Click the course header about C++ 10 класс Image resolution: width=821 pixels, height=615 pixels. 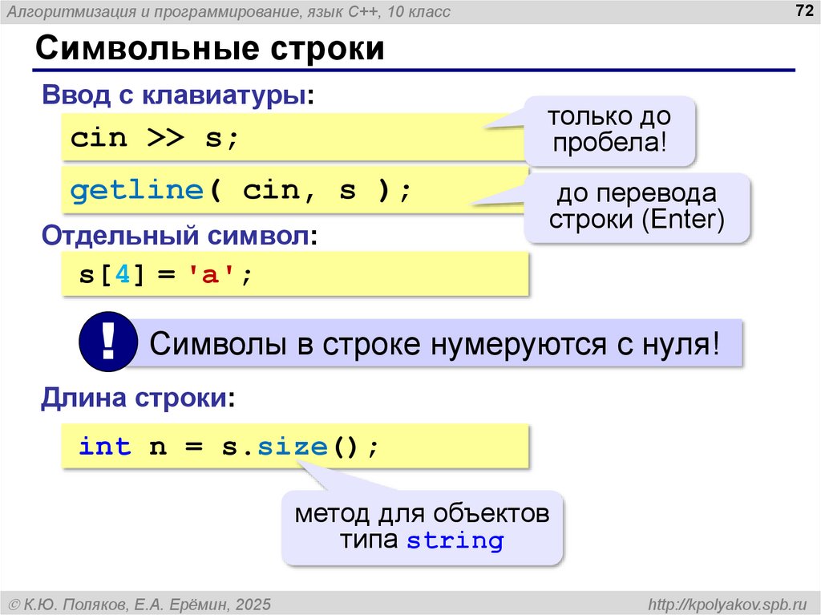[229, 11]
